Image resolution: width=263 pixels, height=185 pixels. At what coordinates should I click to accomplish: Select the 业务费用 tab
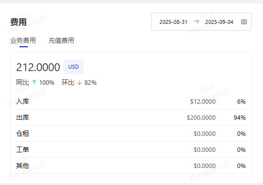point(23,40)
